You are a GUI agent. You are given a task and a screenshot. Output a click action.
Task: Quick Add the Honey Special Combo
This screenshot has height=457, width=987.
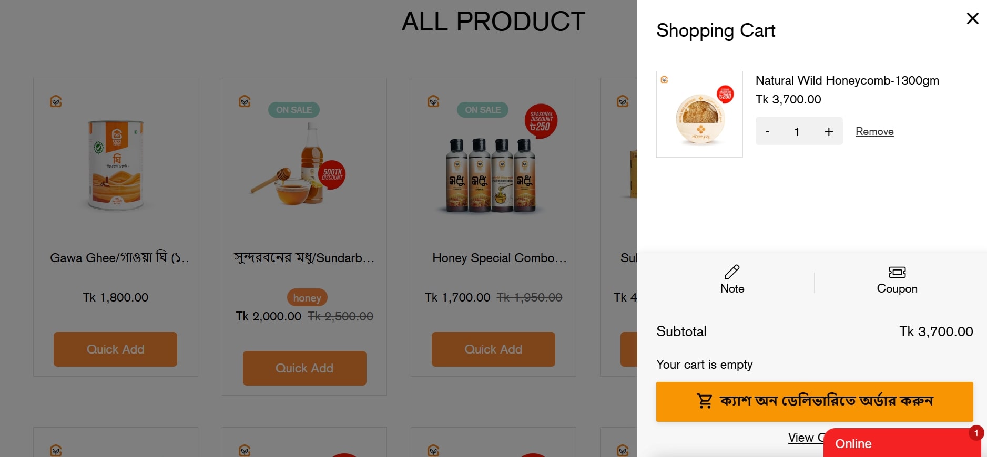[493, 349]
